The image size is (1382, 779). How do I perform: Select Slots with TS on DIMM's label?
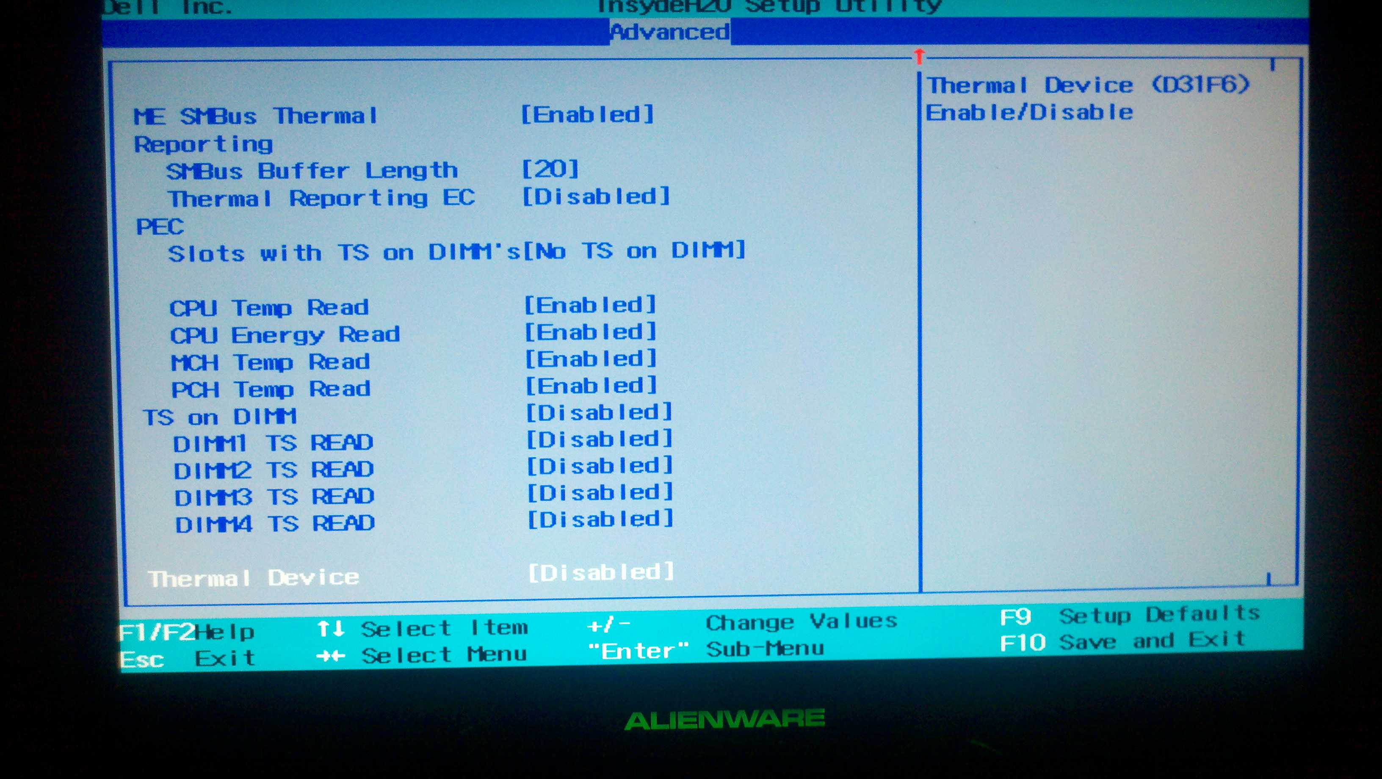(x=344, y=253)
